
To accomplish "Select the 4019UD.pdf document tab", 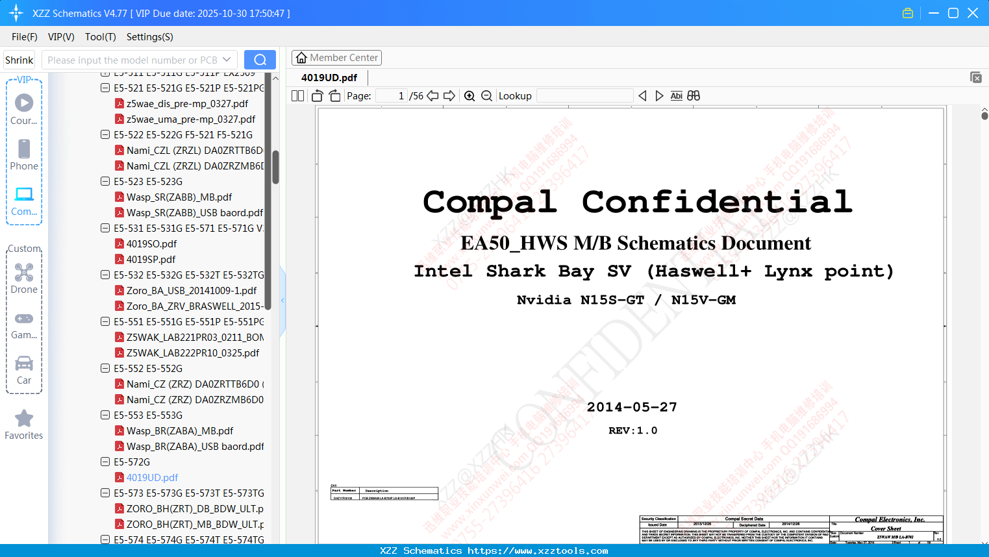I will click(x=329, y=78).
